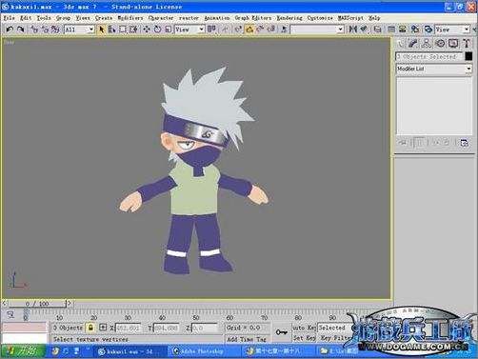Toggle the Spinner Snap button
This screenshot has height=359, width=478.
tap(271, 30)
